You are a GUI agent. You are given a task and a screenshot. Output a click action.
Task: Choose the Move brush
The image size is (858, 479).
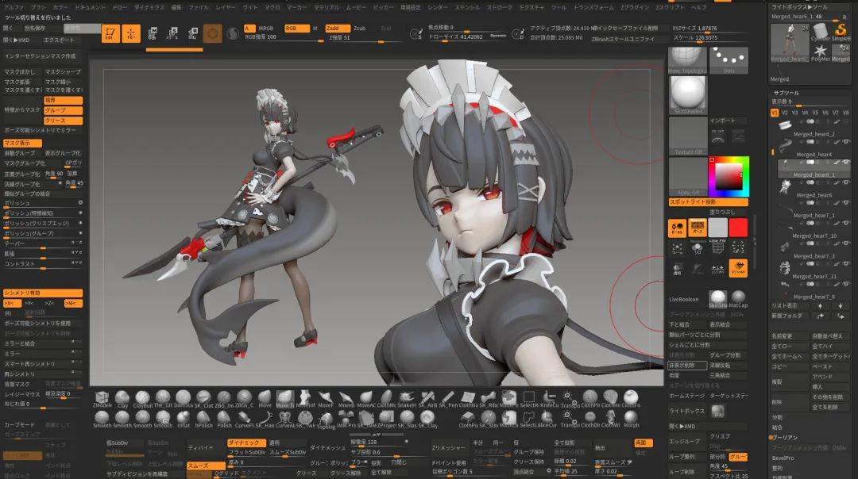(x=265, y=400)
